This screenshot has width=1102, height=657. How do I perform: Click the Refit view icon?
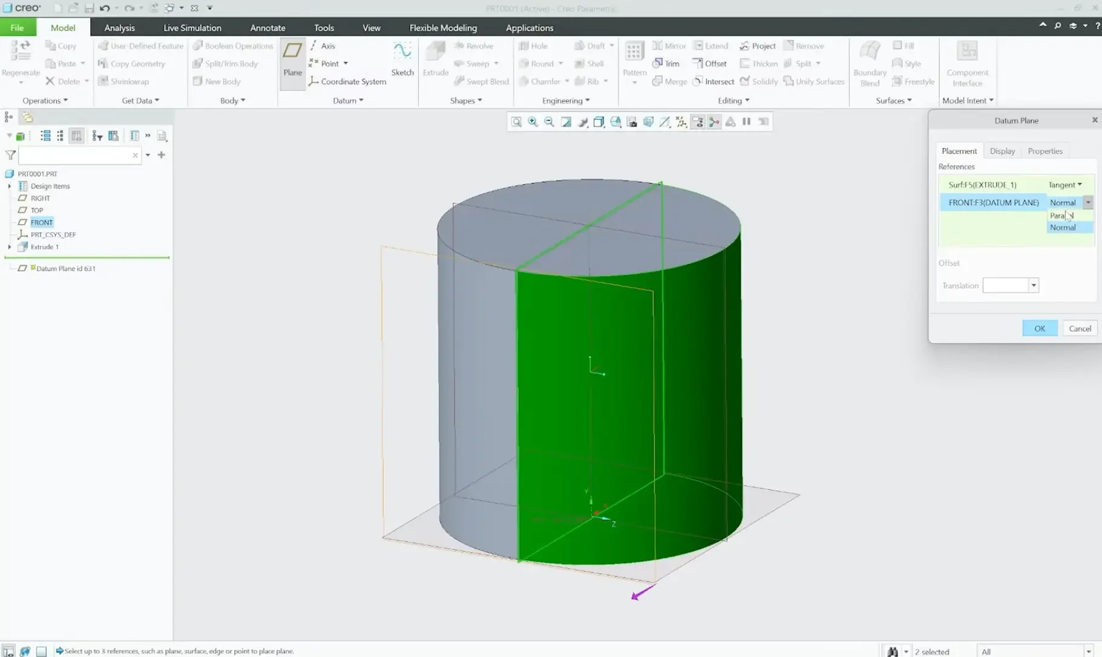(x=516, y=122)
